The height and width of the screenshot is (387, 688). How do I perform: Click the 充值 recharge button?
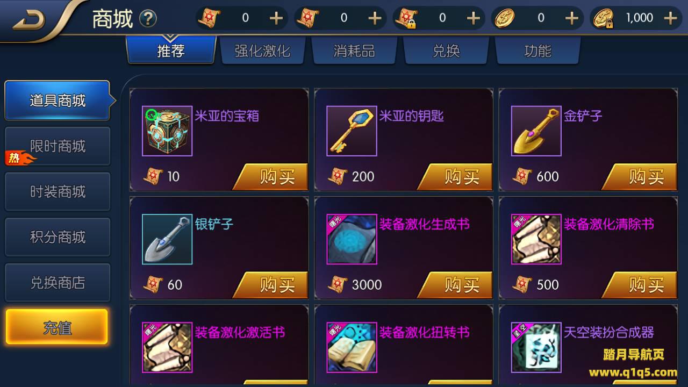pyautogui.click(x=57, y=327)
